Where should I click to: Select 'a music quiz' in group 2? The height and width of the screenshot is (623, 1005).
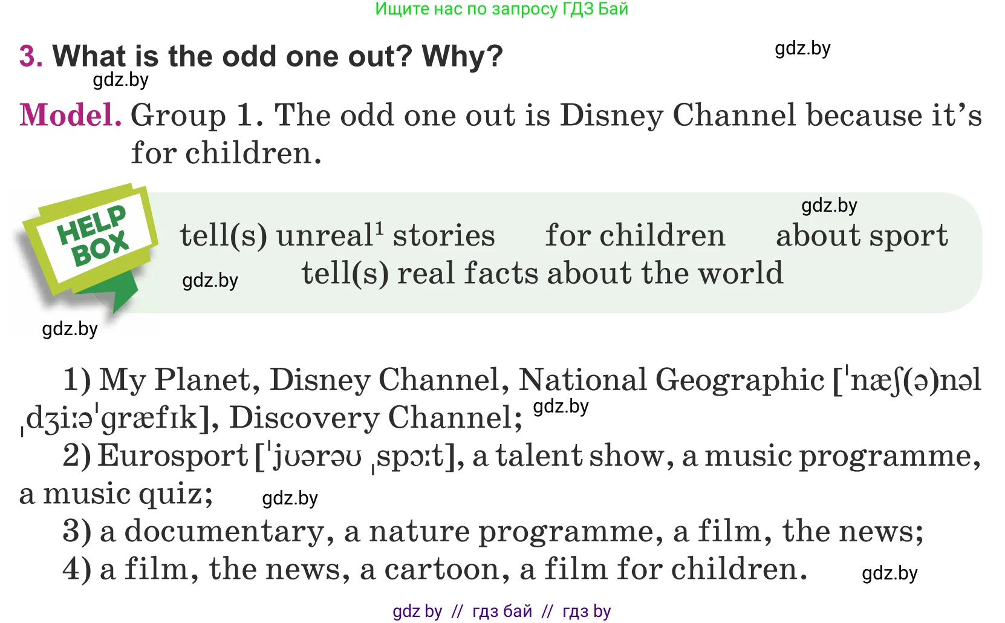point(115,494)
